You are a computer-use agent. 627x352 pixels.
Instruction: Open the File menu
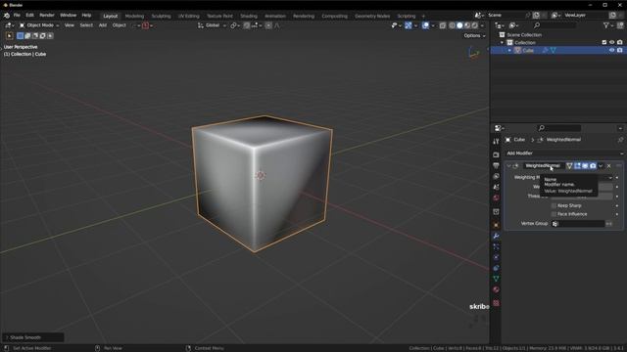17,16
